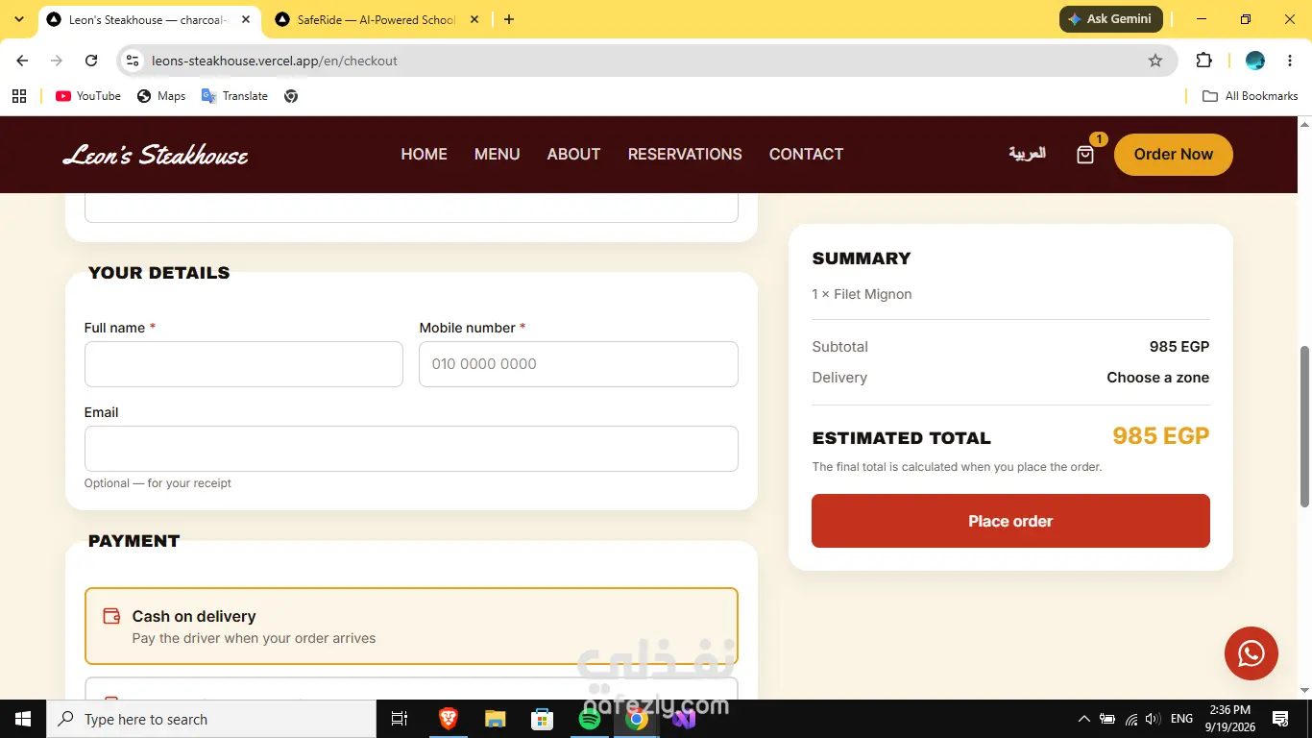Screen dimensions: 1312x738
Task: Focus the Mobile number input field
Action: point(578,364)
